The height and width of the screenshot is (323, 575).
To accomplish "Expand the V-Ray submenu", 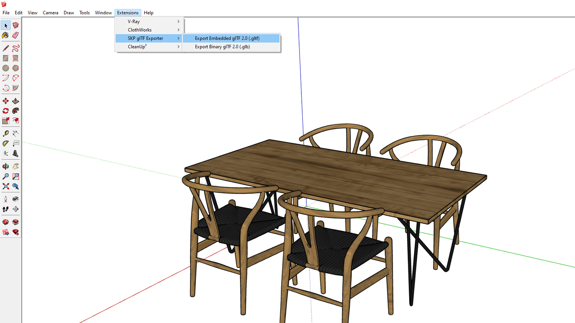I will pos(149,22).
